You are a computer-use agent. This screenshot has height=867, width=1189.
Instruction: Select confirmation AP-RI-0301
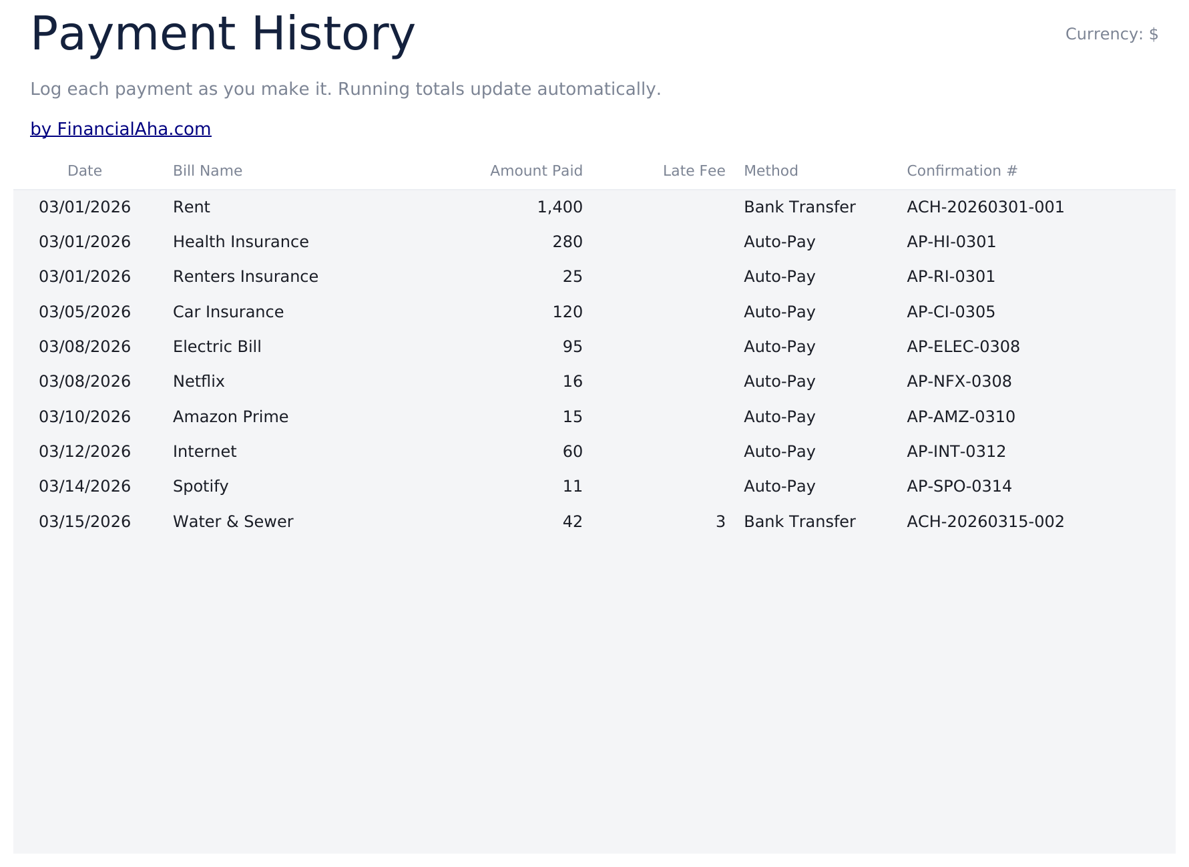point(951,277)
